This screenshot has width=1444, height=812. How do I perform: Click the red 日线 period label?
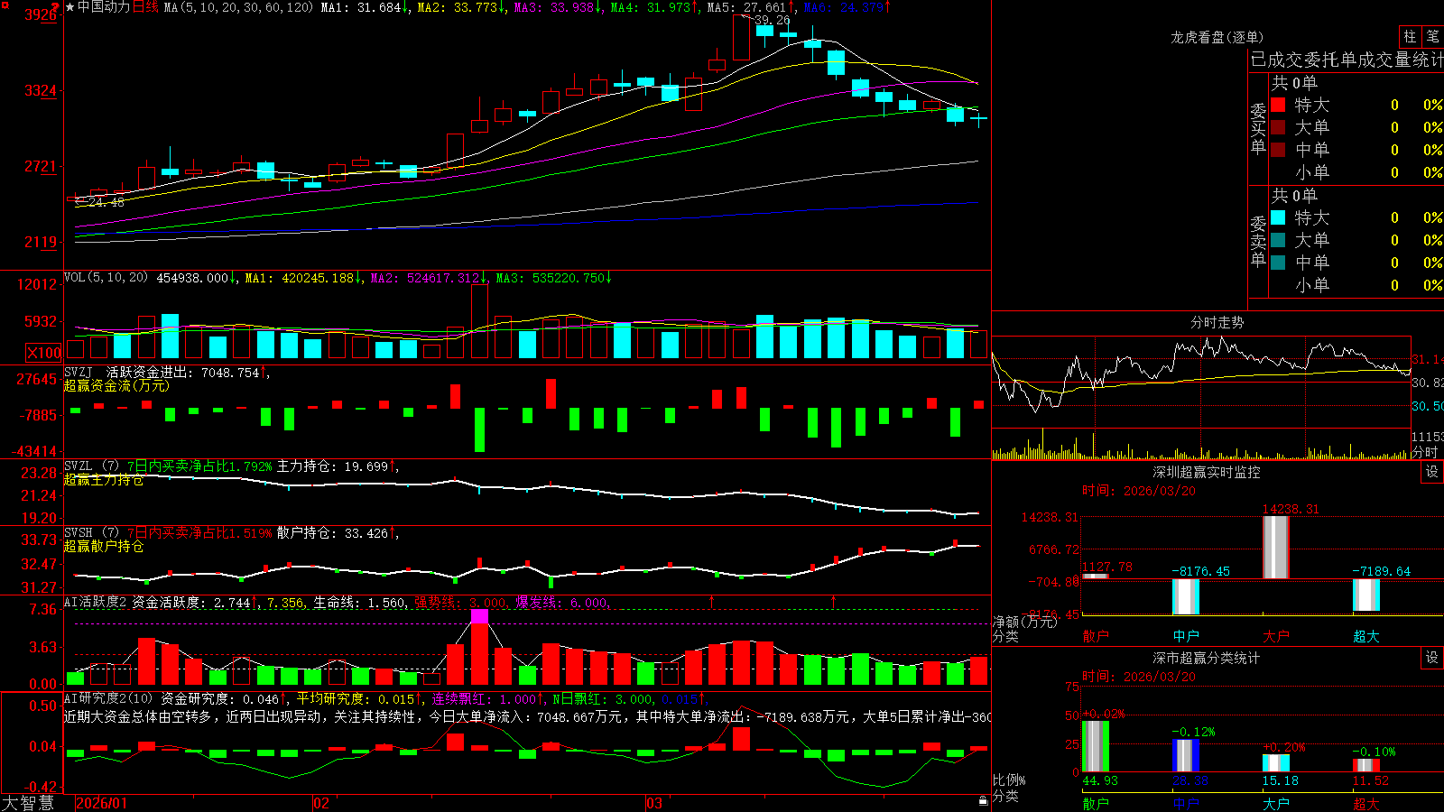click(x=145, y=7)
